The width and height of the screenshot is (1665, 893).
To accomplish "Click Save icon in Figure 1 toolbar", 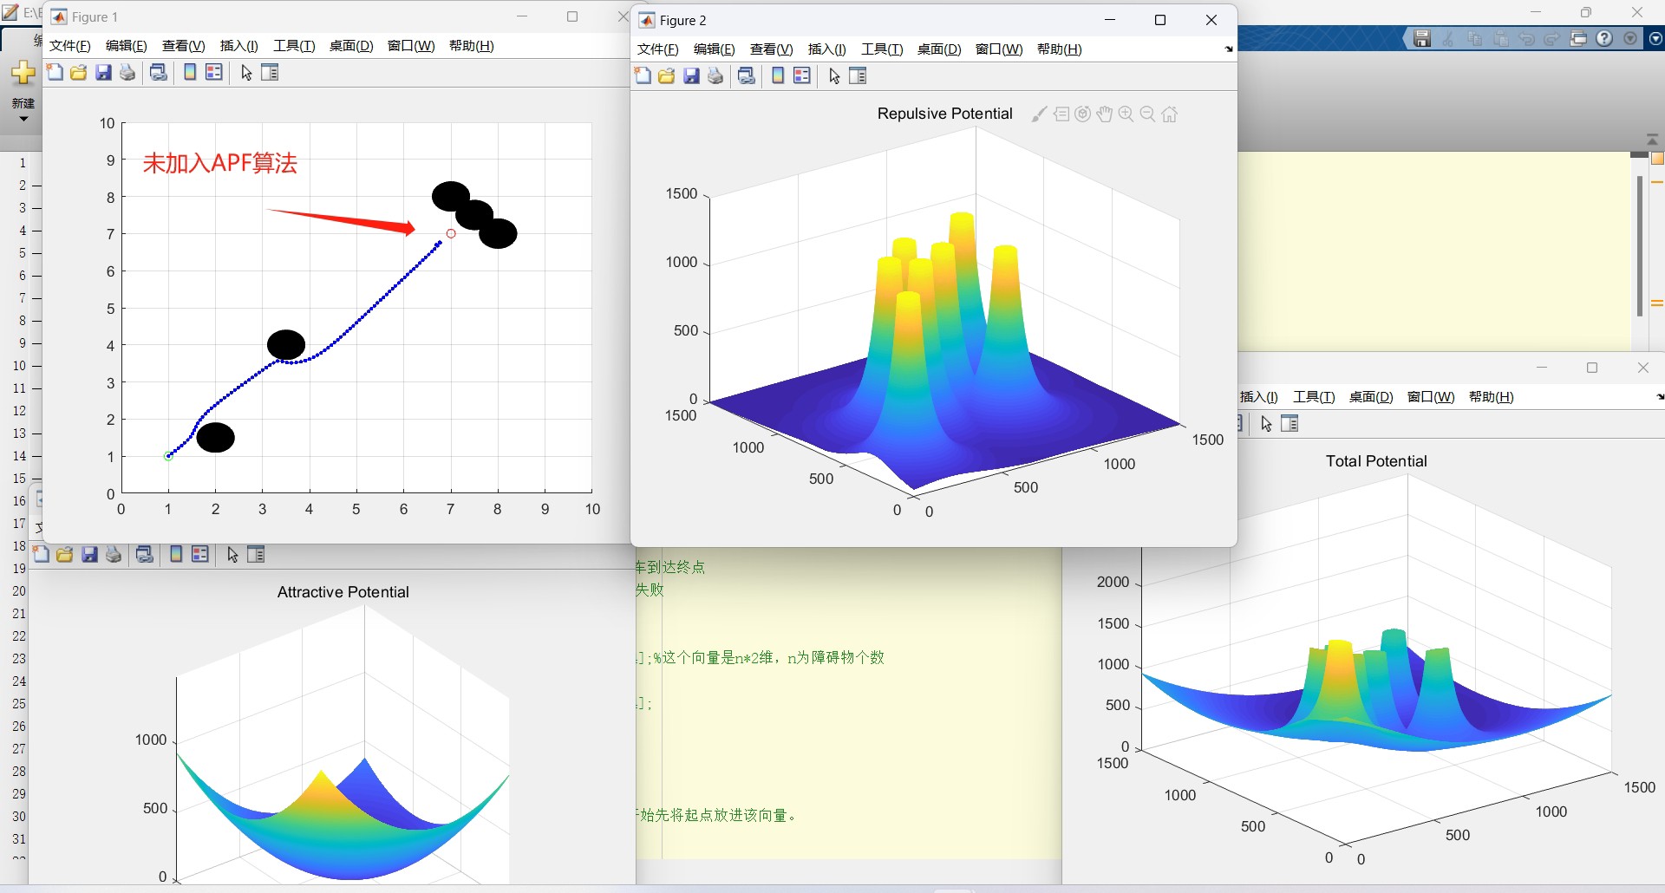I will click(103, 73).
